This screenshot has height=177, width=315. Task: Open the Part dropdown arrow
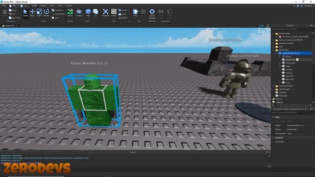88,18
